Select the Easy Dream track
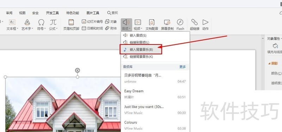 click(155, 94)
